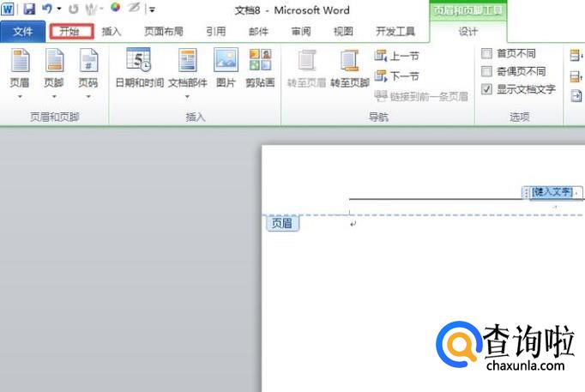Switch to the 开始 (Home) tab
The image size is (585, 392).
[71, 32]
